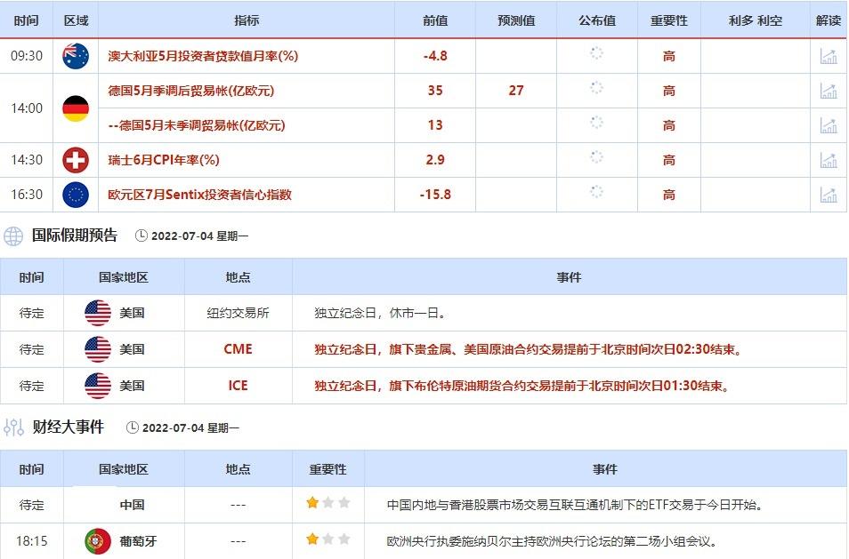Click the Eurozone flag icon
849x559 pixels.
(x=76, y=194)
